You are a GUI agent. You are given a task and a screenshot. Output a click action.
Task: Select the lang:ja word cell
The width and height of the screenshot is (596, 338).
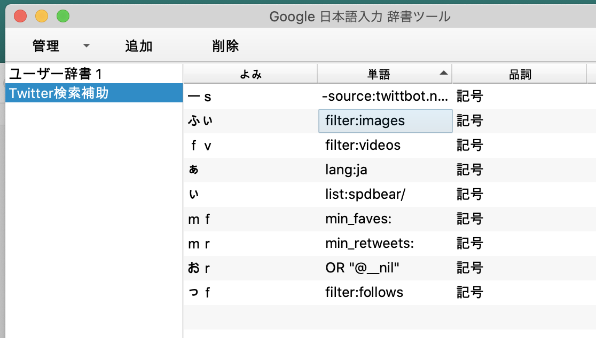click(346, 170)
